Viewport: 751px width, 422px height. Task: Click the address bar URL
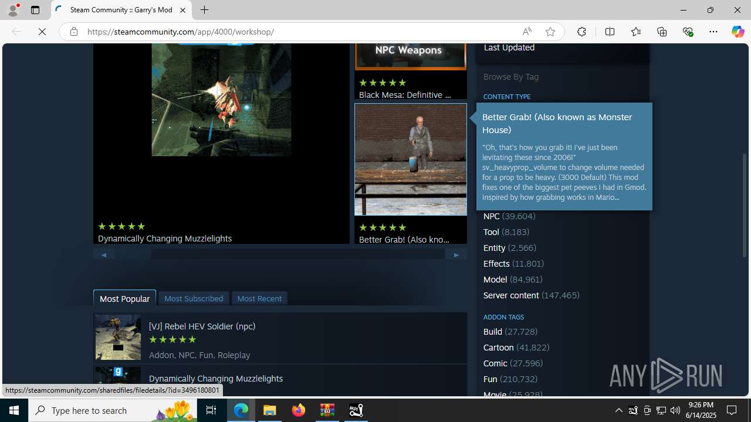click(181, 32)
